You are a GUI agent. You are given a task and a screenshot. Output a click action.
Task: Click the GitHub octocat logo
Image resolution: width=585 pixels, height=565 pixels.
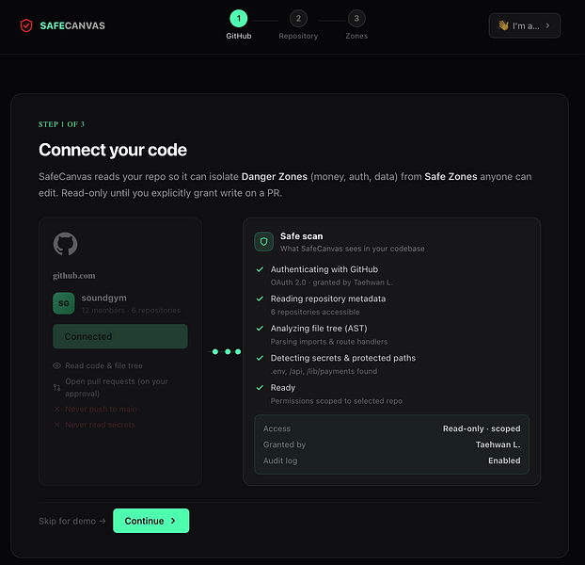click(x=65, y=244)
